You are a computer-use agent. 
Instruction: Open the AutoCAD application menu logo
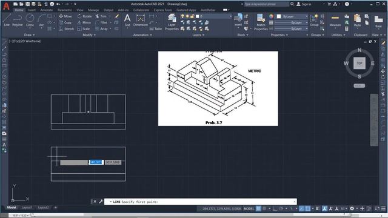[6, 6]
